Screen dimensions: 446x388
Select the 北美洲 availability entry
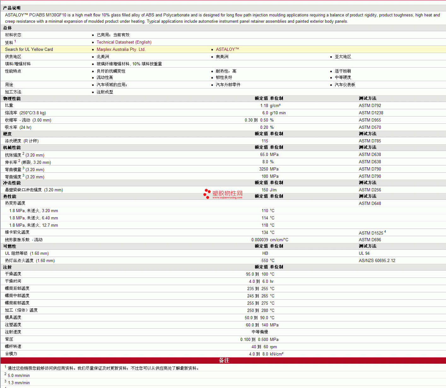pyautogui.click(x=103, y=57)
